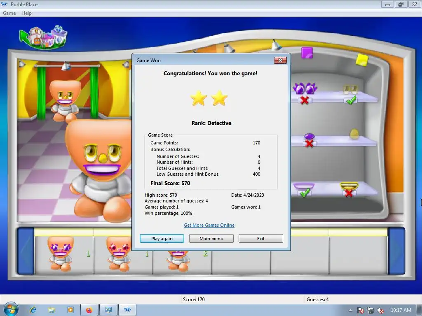Open Windows Media Player from the taskbar

tap(70, 310)
